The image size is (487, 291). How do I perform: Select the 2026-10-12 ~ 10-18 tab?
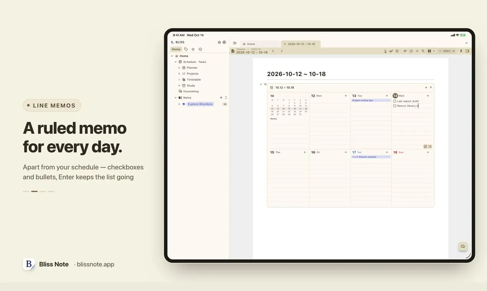point(301,44)
